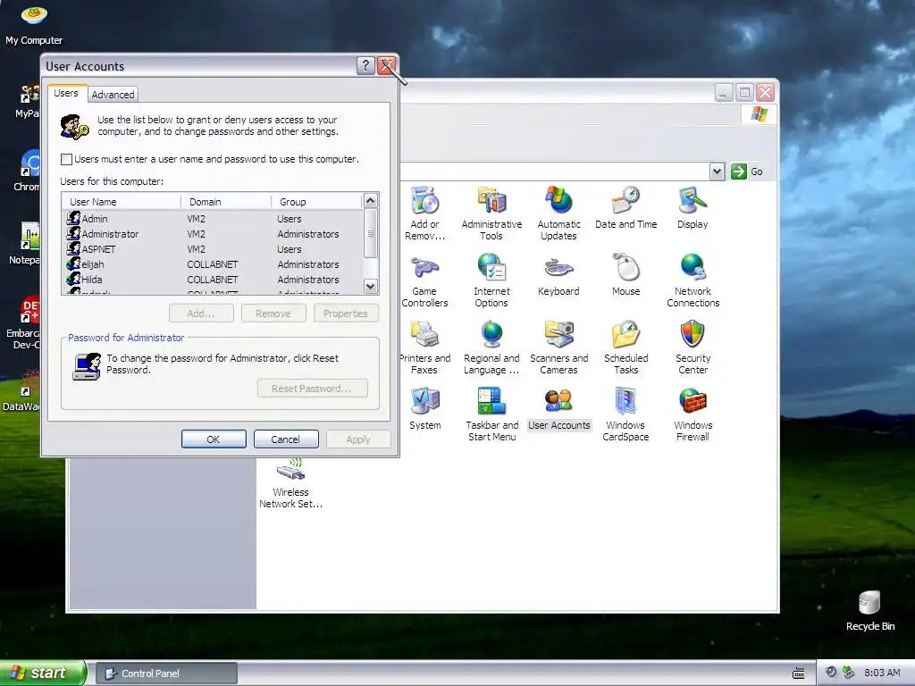915x686 pixels.
Task: Open Mouse settings icon
Action: pyautogui.click(x=625, y=275)
